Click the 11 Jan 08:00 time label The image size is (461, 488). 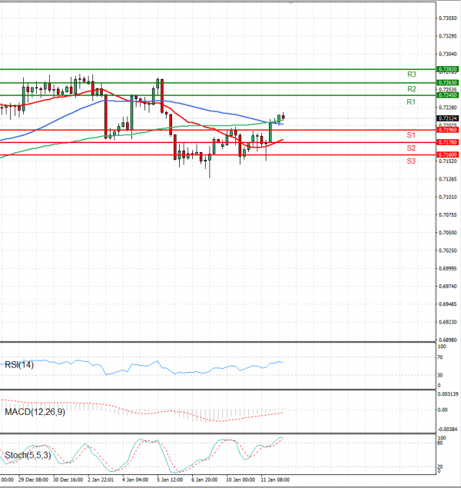[x=275, y=480]
